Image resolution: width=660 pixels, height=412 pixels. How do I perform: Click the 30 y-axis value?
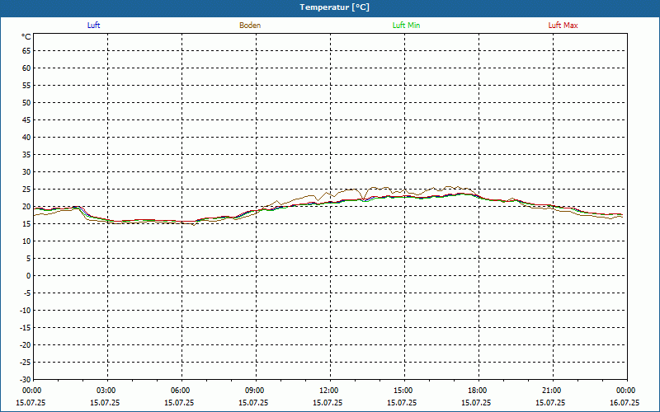(26, 172)
